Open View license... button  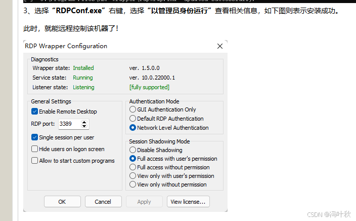(188, 202)
